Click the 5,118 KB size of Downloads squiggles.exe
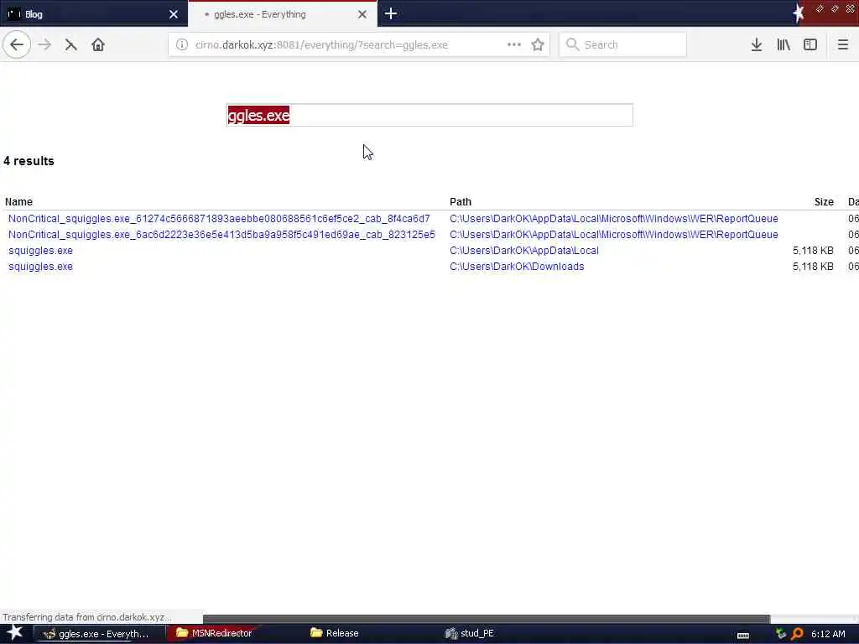The height and width of the screenshot is (644, 859). click(x=813, y=266)
